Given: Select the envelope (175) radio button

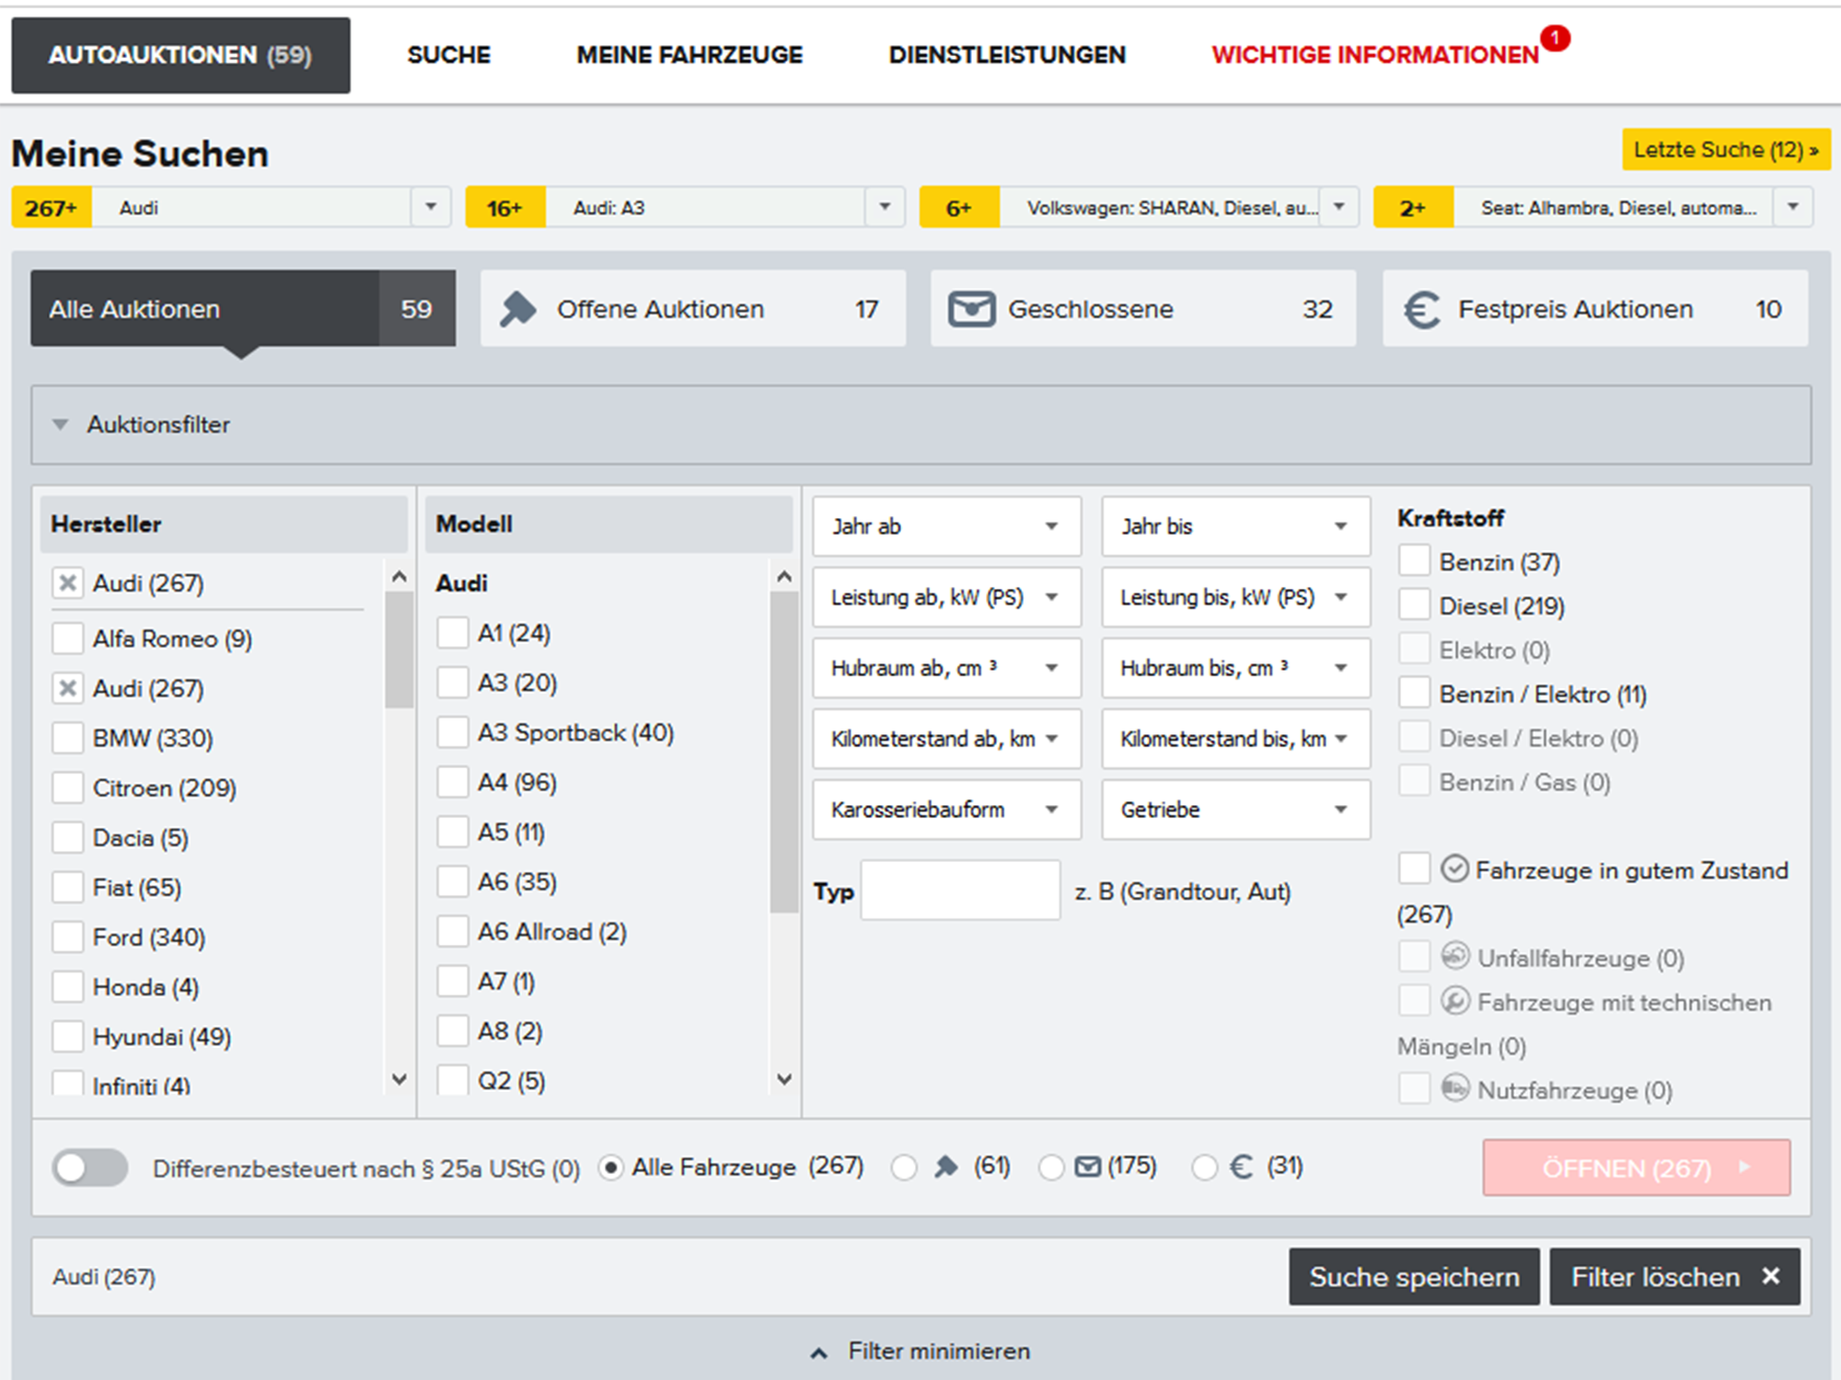Looking at the screenshot, I should point(1051,1167).
